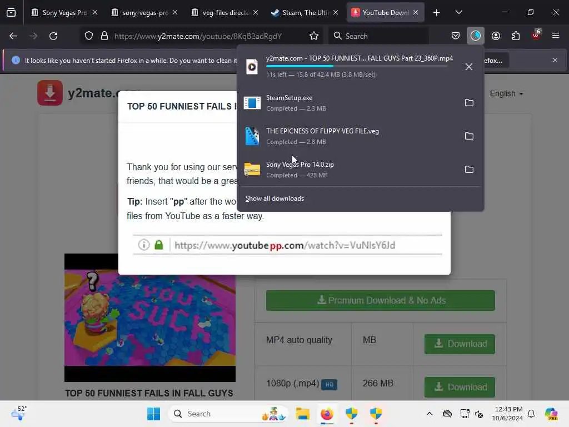Open Firefox account icon
This screenshot has height=427, width=569.
click(496, 36)
